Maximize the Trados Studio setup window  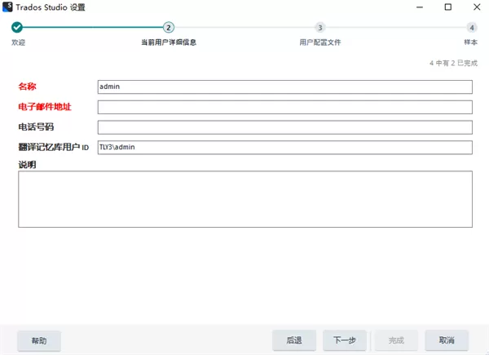pos(447,7)
